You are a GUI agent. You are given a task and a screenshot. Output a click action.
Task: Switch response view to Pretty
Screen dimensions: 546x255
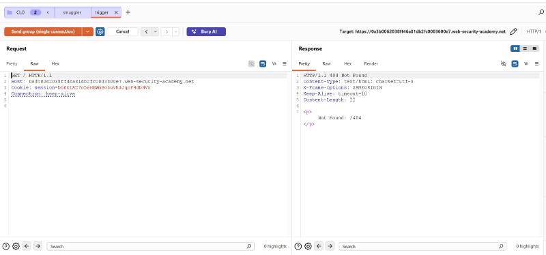point(304,63)
